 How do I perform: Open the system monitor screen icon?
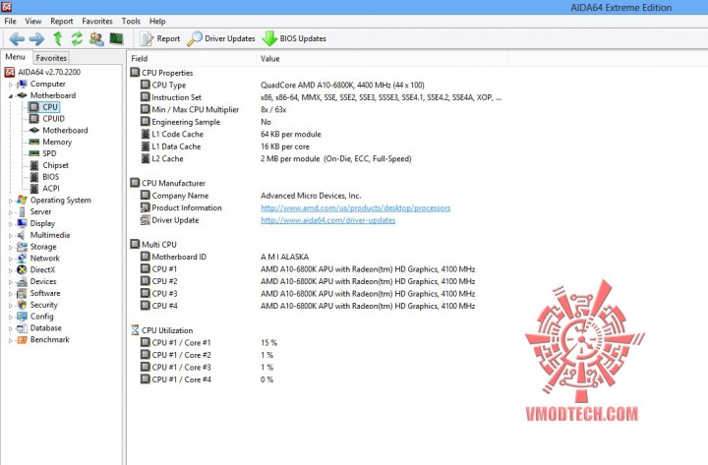116,38
